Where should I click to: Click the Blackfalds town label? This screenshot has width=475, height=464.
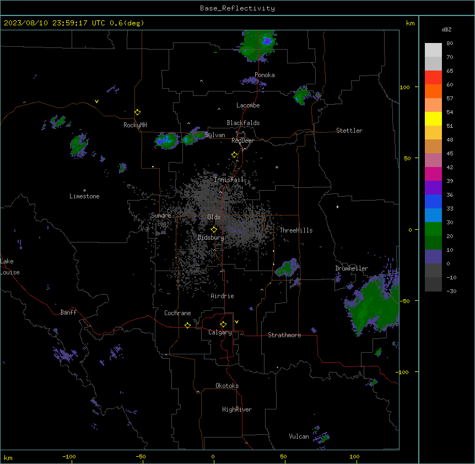(243, 123)
